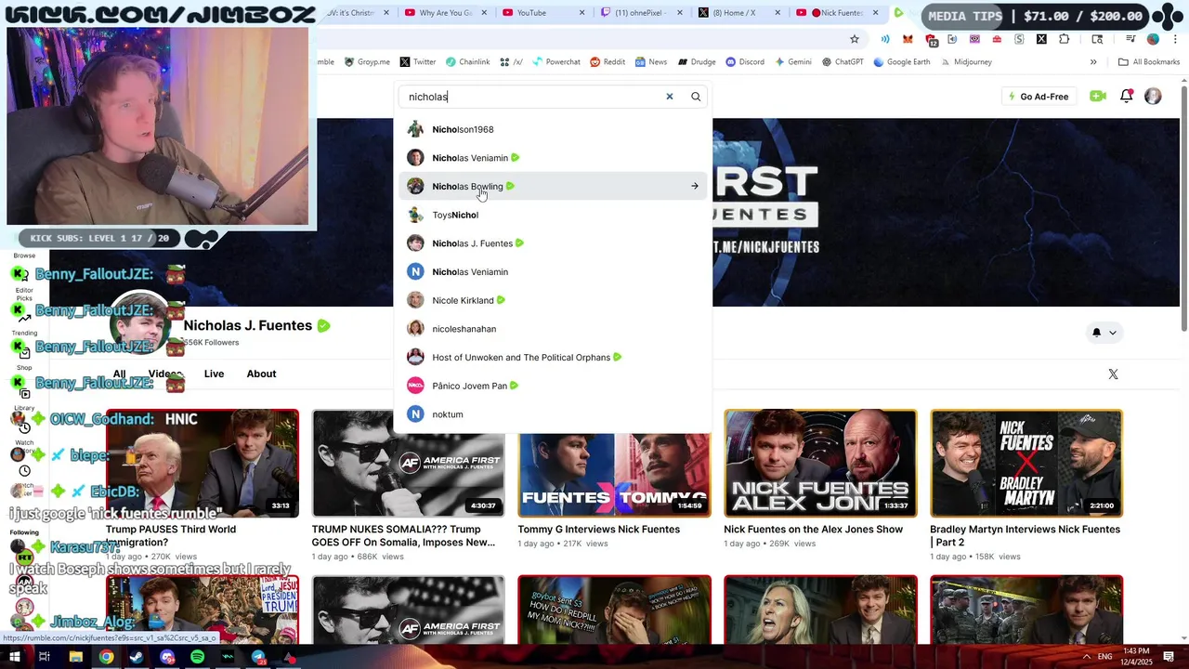Screen dimensions: 1189x669
Task: Select Pânico Jovem Pan suggestion
Action: point(554,386)
